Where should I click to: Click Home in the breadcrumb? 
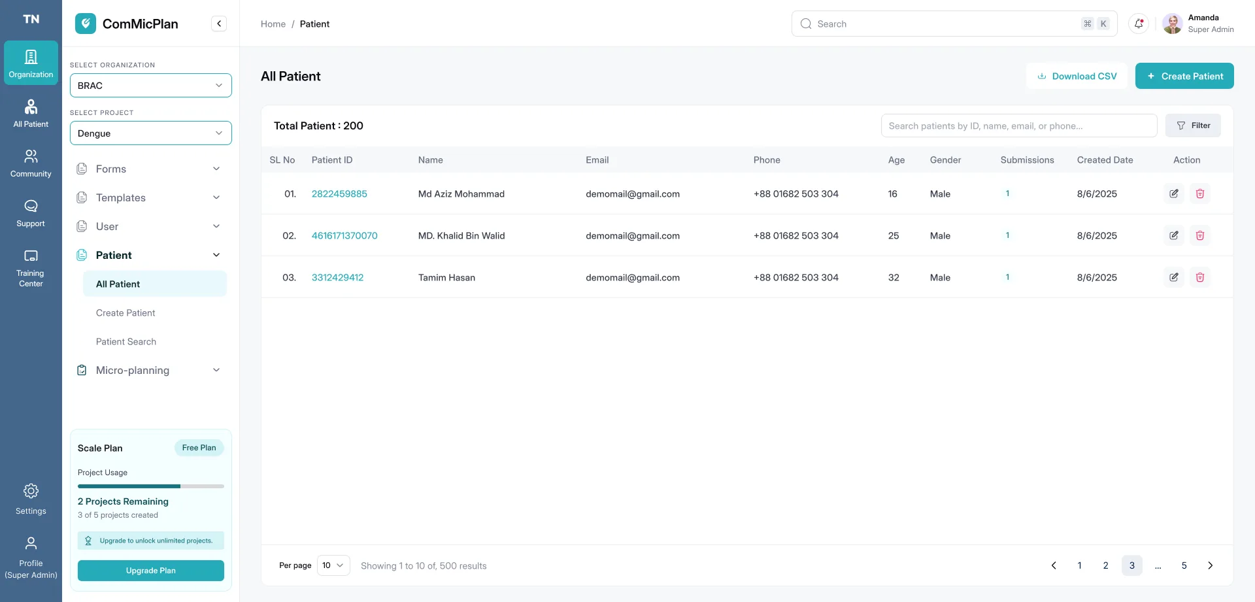273,24
